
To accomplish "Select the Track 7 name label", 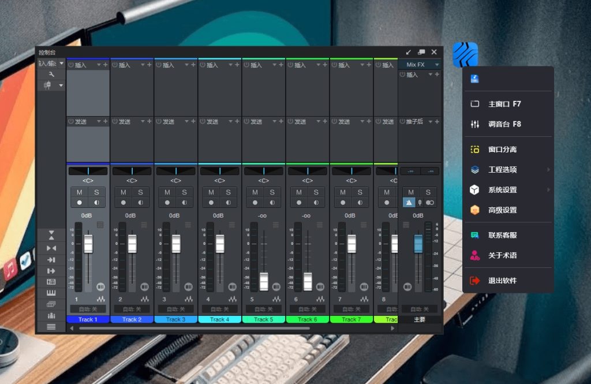I will click(x=351, y=319).
